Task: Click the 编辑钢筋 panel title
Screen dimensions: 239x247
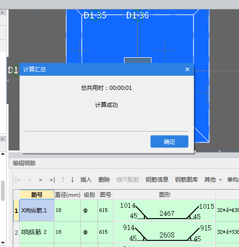Action: pos(24,163)
